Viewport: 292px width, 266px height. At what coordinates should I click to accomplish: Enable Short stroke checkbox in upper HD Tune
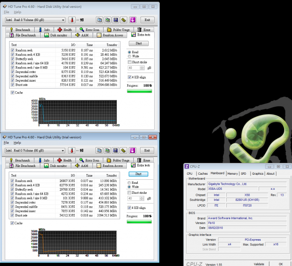130,62
